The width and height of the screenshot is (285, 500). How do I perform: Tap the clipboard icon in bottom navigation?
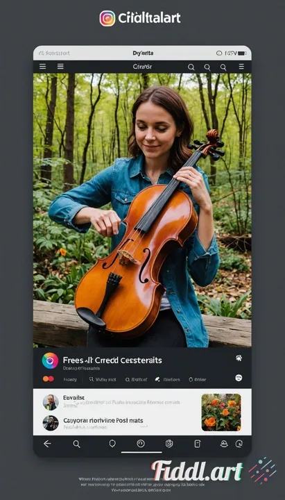click(198, 444)
